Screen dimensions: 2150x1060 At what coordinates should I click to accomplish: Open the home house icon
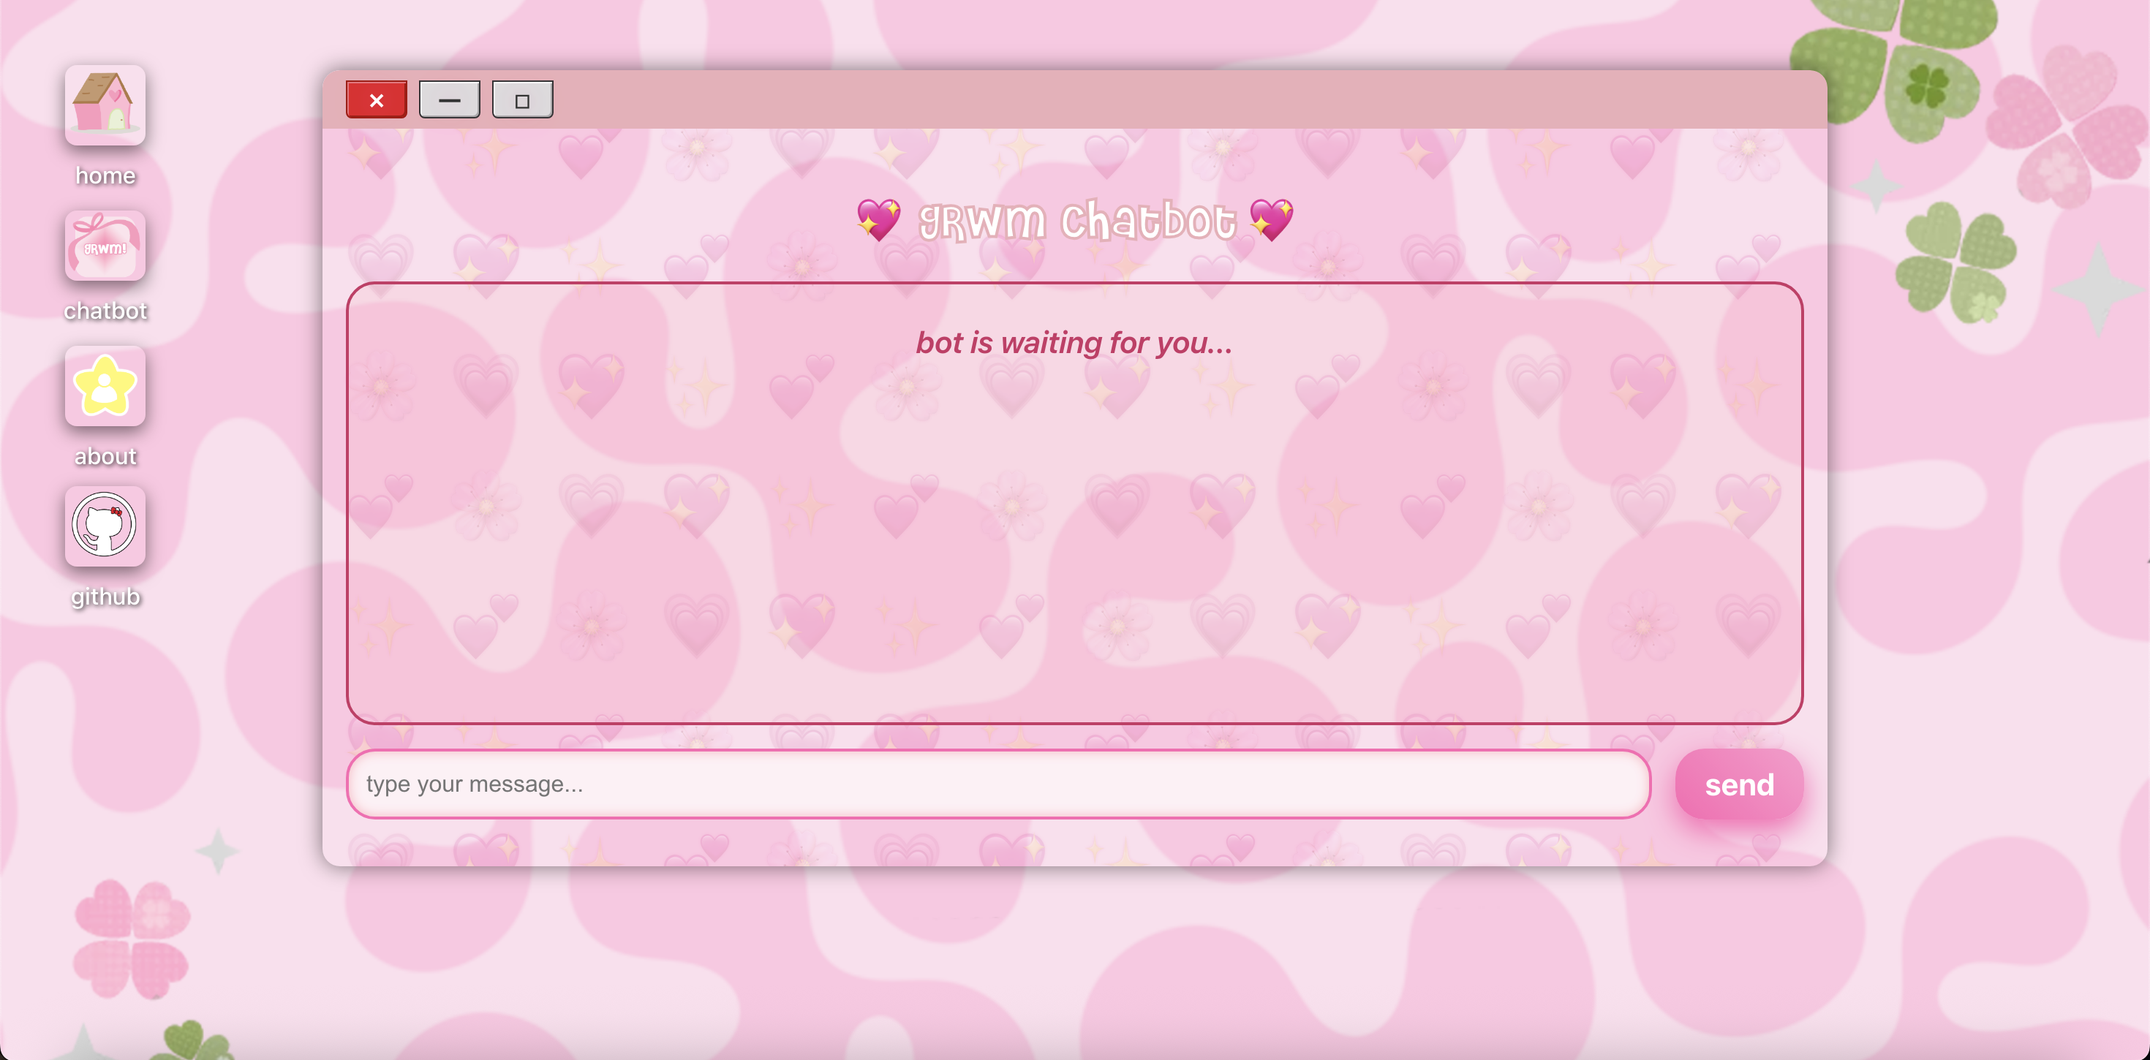[x=105, y=105]
